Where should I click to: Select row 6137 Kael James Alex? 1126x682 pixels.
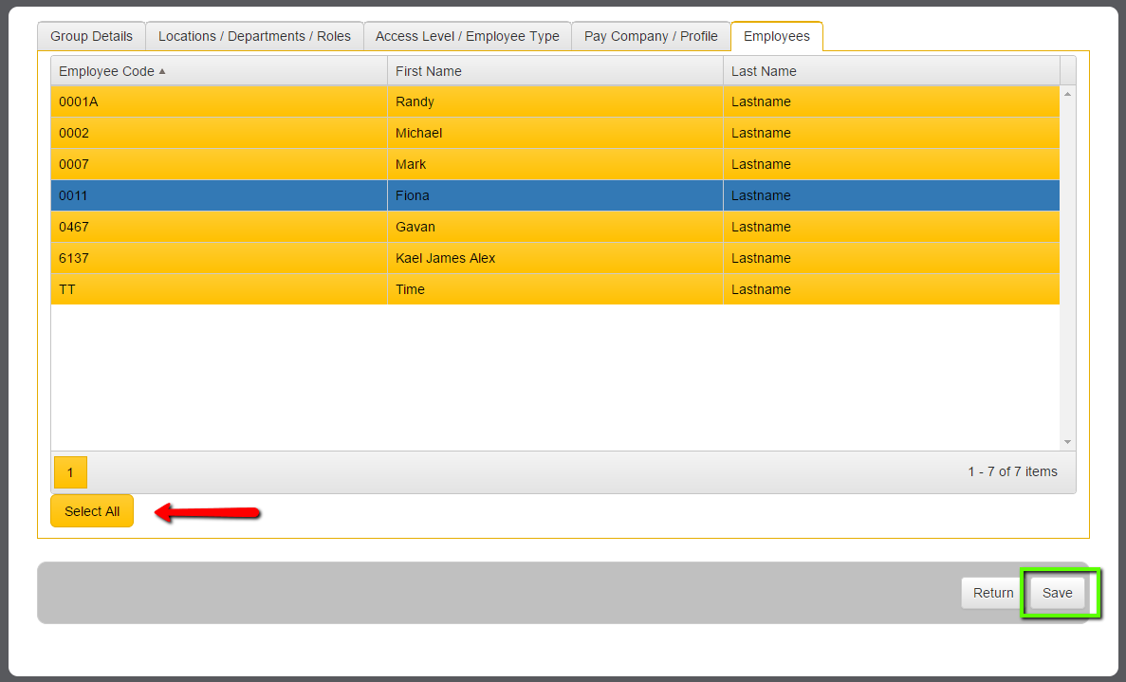[x=555, y=258]
